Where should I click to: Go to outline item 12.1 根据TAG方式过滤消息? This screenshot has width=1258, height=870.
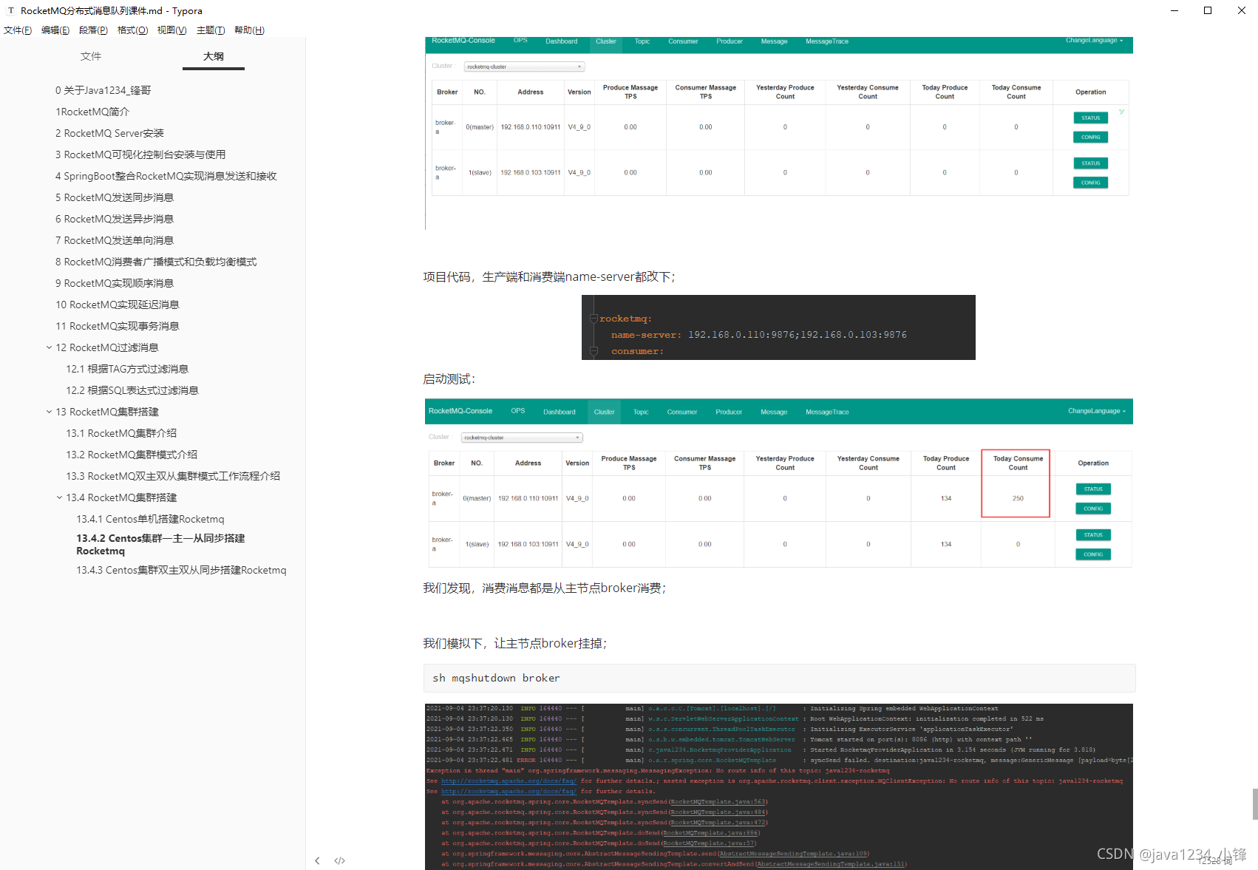[x=127, y=369]
